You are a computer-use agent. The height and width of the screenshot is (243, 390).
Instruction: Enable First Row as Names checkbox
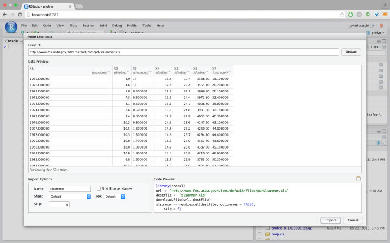coord(99,188)
